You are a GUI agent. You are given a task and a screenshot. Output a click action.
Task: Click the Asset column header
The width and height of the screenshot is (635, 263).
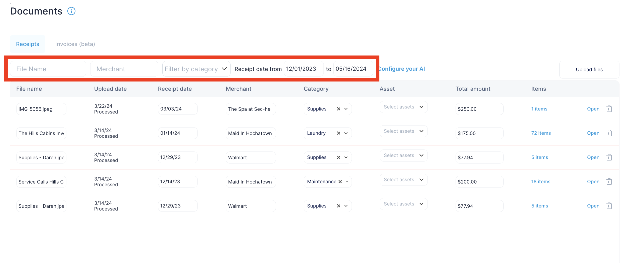pos(387,89)
